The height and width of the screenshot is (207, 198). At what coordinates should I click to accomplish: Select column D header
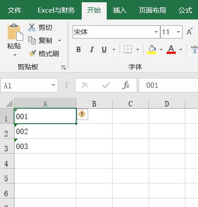pos(167,103)
